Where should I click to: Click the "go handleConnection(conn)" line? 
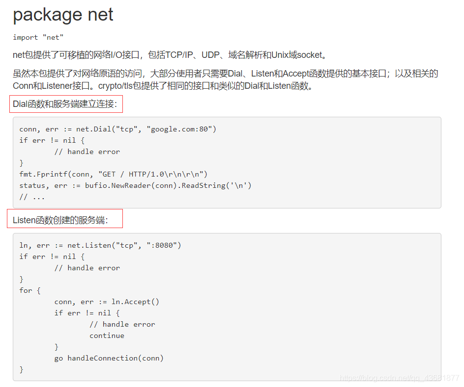pyautogui.click(x=109, y=358)
